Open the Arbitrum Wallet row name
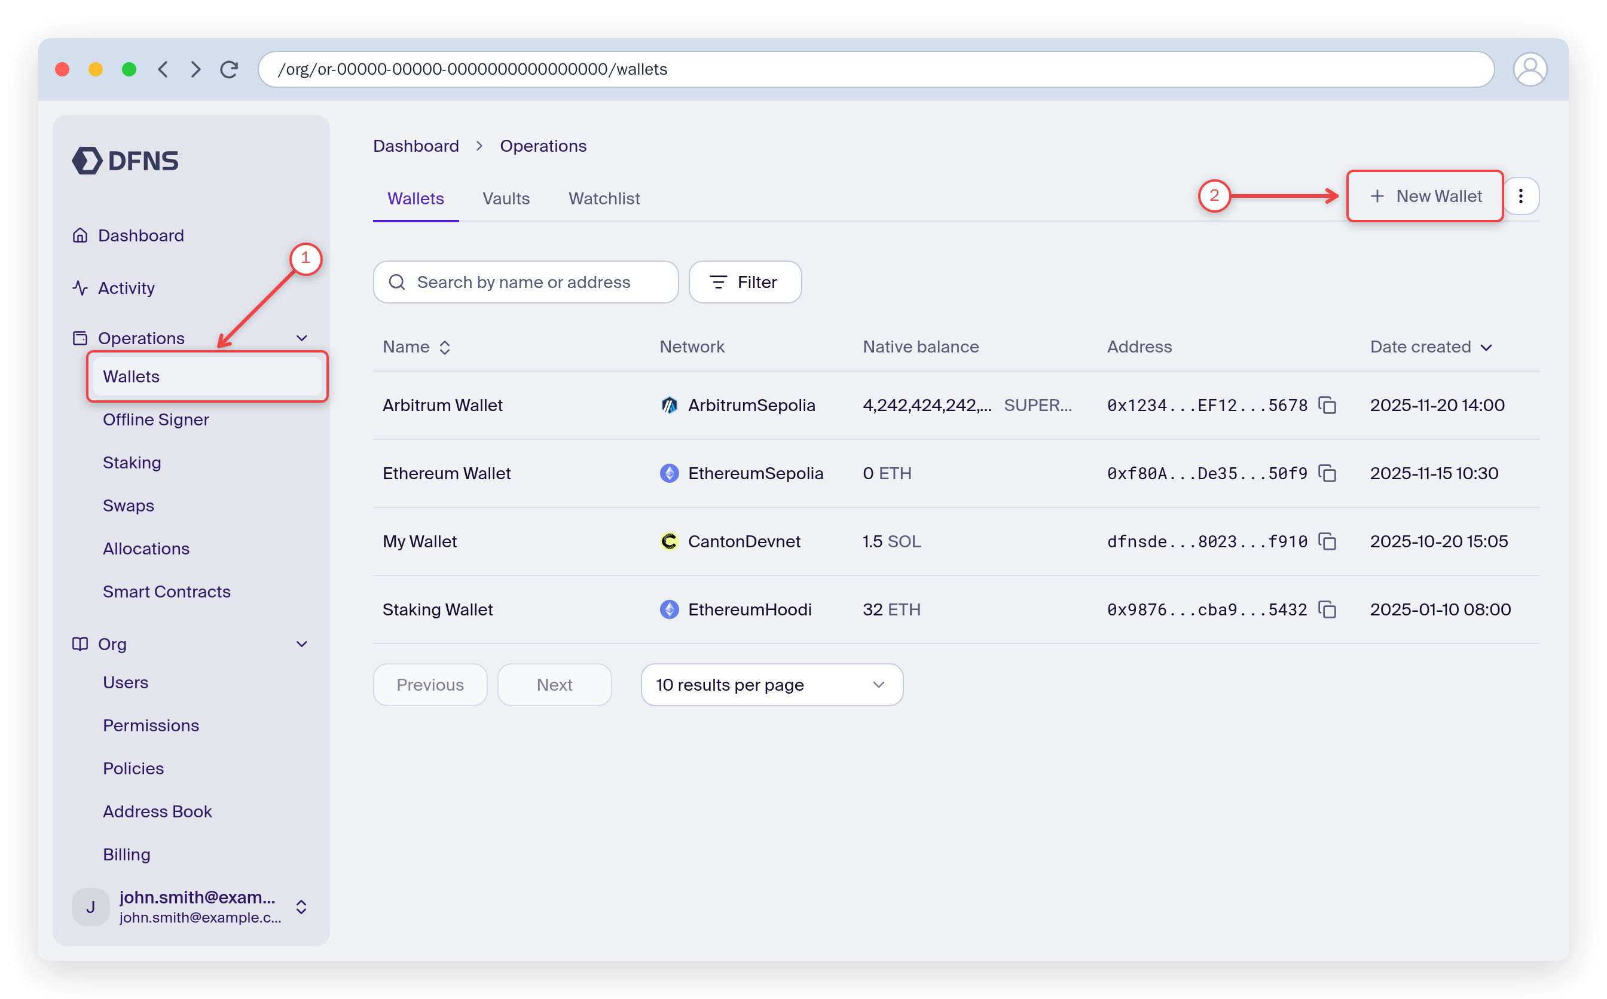1607x999 pixels. [442, 405]
